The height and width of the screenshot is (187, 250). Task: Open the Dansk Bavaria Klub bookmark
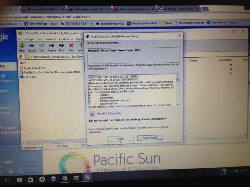(x=113, y=23)
